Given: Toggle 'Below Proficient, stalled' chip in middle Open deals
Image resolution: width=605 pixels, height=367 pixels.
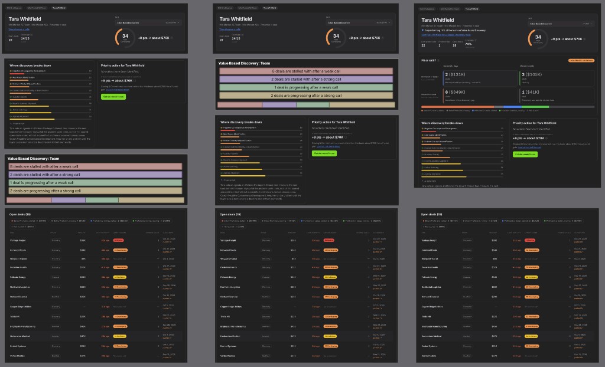Looking at the screenshot, I should click(x=239, y=221).
